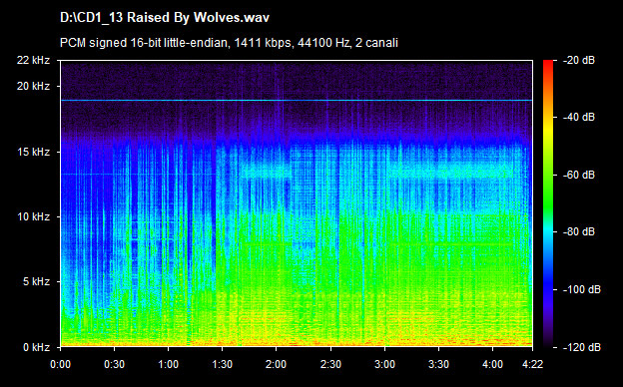Screen dimensions: 623x387
Task: Click the horizontal cyan line near 19 kHz
Action: click(x=297, y=101)
